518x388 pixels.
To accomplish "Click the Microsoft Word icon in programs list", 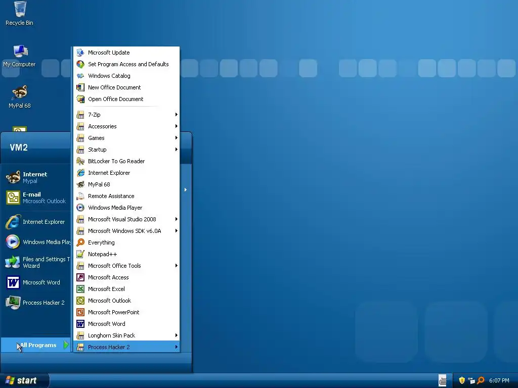I will point(80,324).
